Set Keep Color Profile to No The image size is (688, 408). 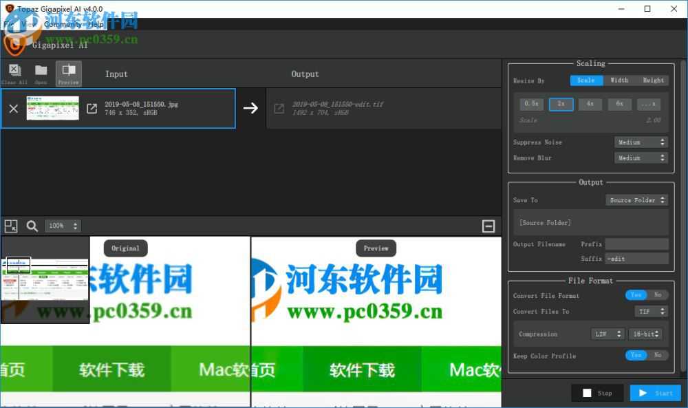click(x=658, y=356)
